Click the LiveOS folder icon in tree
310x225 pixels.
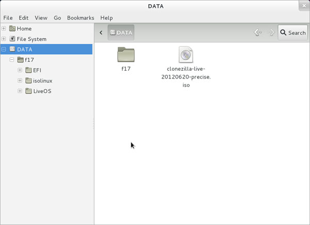point(28,91)
